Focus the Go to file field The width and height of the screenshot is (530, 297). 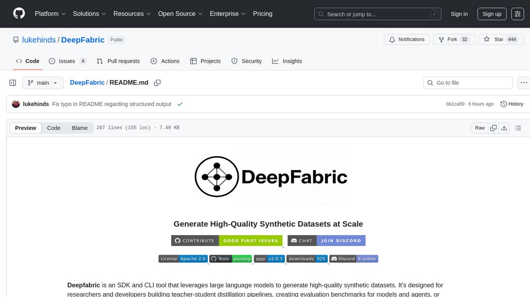(x=468, y=83)
